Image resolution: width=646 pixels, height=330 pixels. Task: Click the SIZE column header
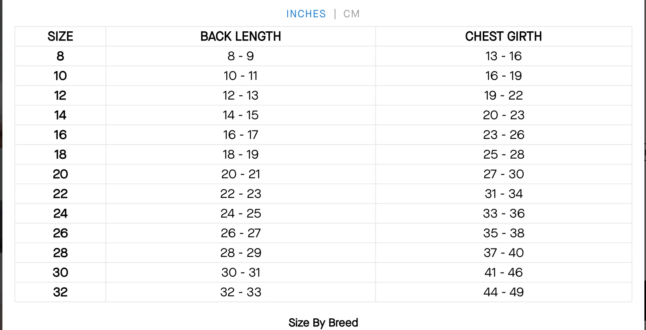pyautogui.click(x=61, y=37)
